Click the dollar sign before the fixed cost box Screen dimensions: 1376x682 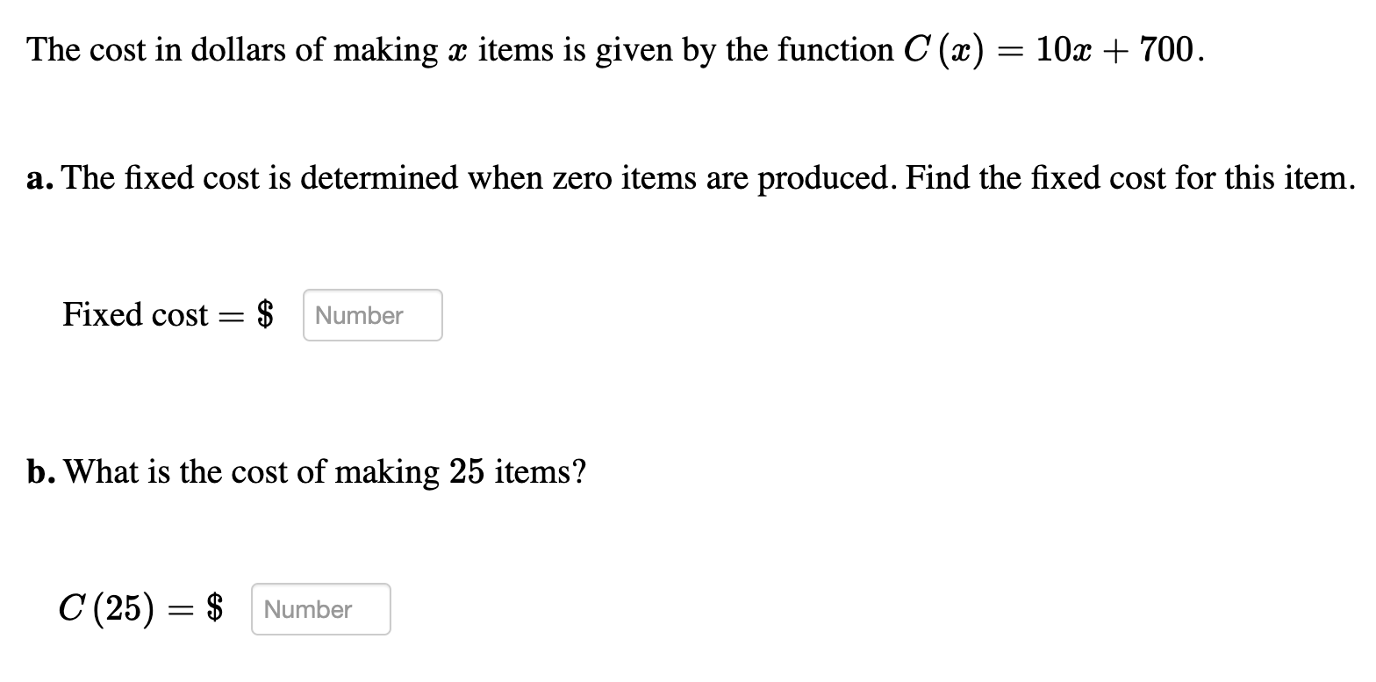(x=263, y=314)
